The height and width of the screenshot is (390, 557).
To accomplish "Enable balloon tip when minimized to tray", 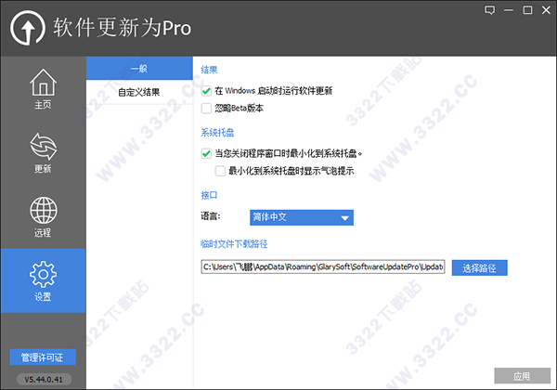I will click(x=220, y=171).
